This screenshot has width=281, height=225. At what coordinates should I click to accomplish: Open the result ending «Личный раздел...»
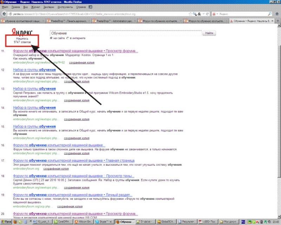click(73, 195)
